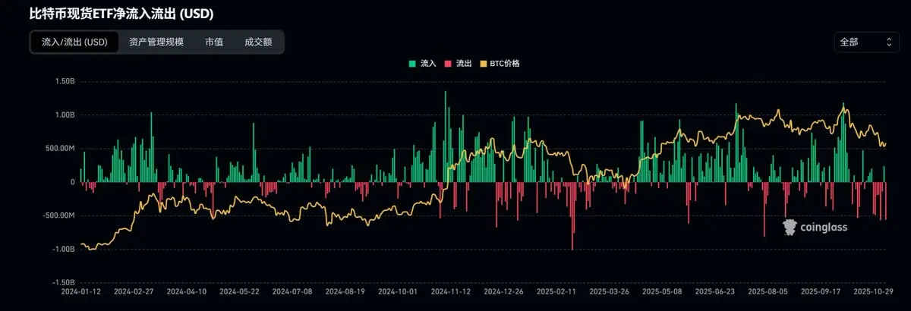The height and width of the screenshot is (311, 911).
Task: Switch to the 资产管理规模 tab
Action: 156,42
